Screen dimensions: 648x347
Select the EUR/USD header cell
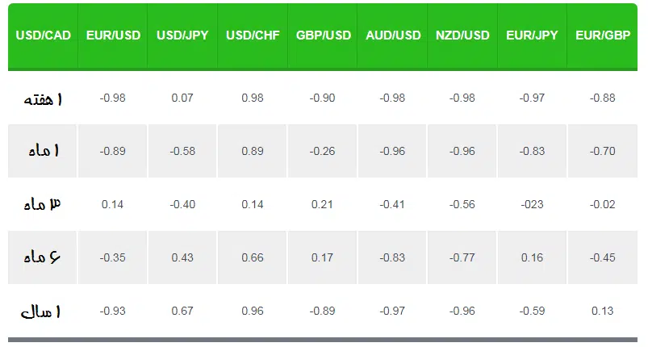(x=113, y=36)
